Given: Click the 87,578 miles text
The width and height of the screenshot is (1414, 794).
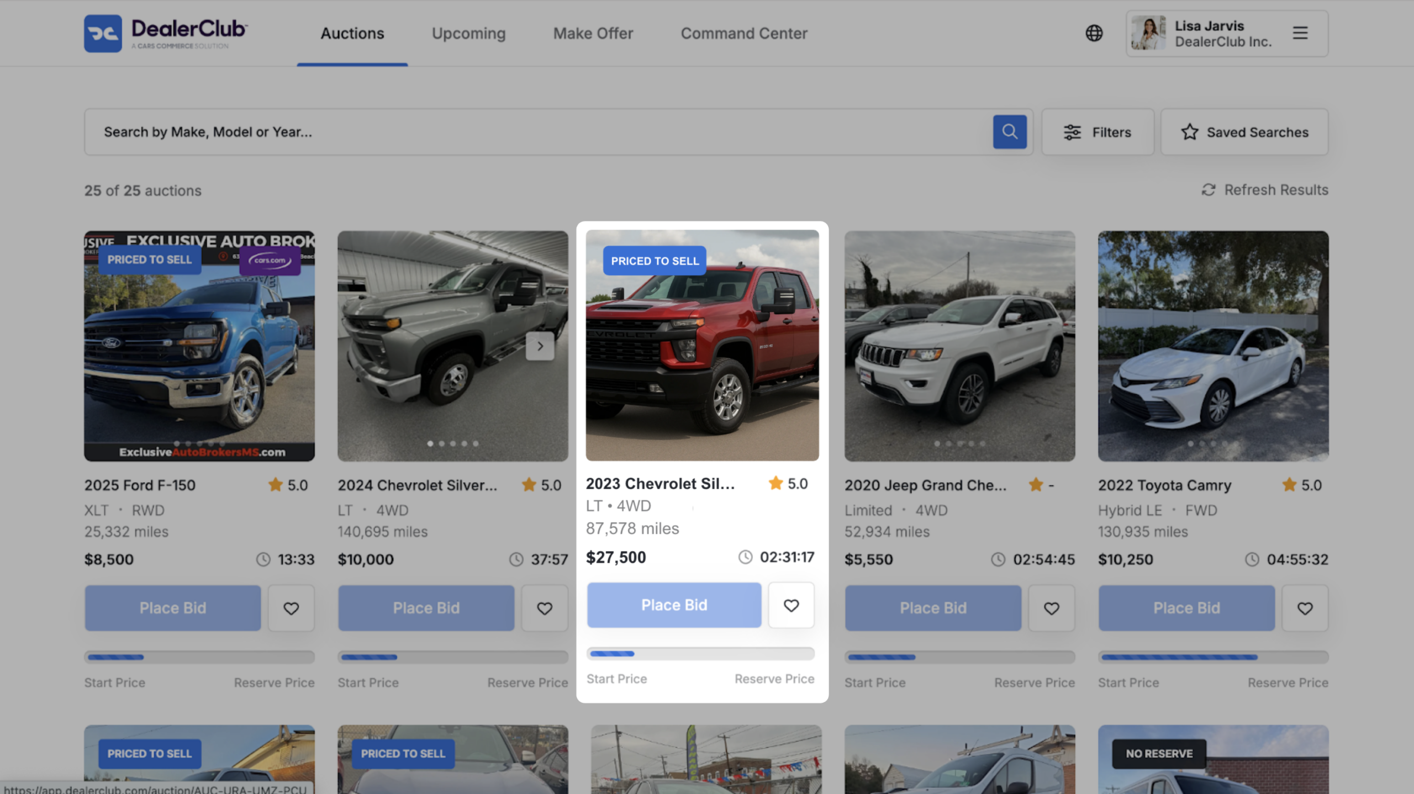Looking at the screenshot, I should [x=632, y=528].
